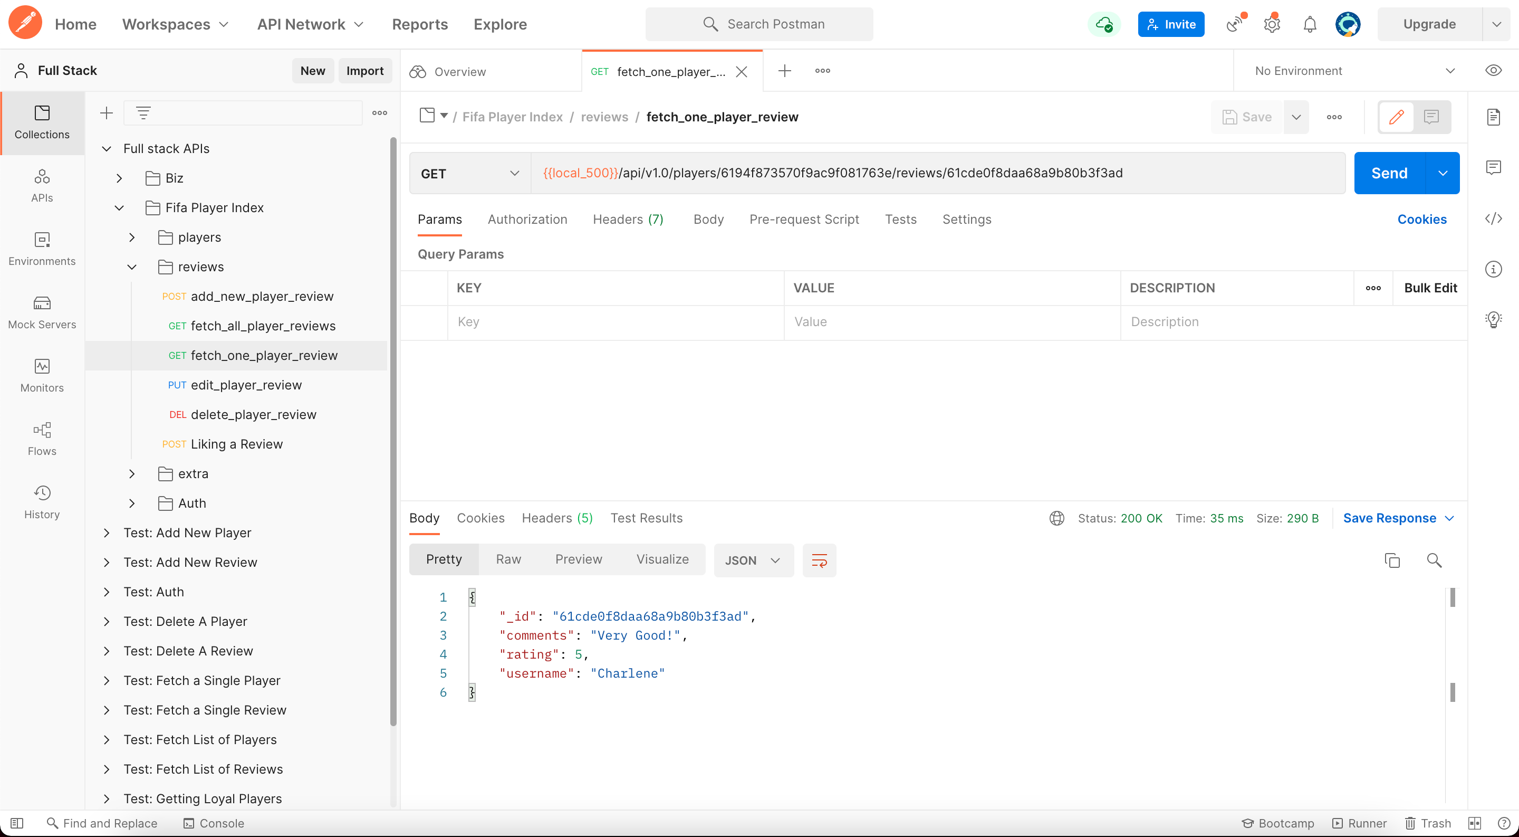Click the query param Key field
This screenshot has width=1519, height=837.
click(x=616, y=322)
